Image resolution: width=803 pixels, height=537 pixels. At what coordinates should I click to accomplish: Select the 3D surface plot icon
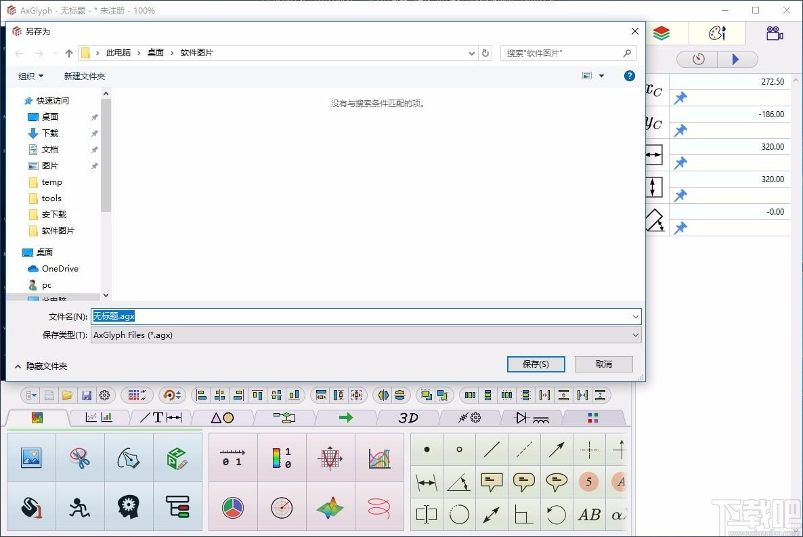330,507
